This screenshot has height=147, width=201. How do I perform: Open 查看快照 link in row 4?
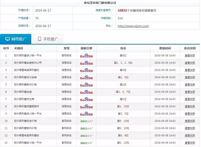[x=190, y=78]
